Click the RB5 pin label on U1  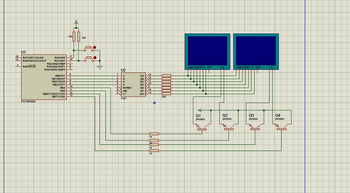tap(63, 91)
